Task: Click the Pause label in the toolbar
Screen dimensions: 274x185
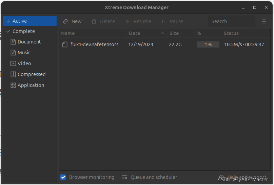Action: point(176,21)
